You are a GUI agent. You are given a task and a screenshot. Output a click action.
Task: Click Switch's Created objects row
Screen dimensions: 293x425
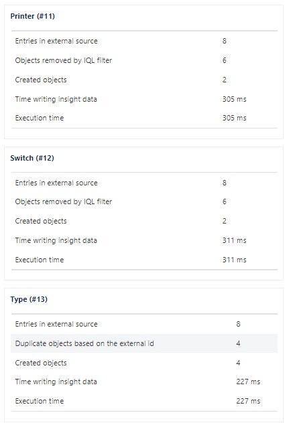(144, 221)
